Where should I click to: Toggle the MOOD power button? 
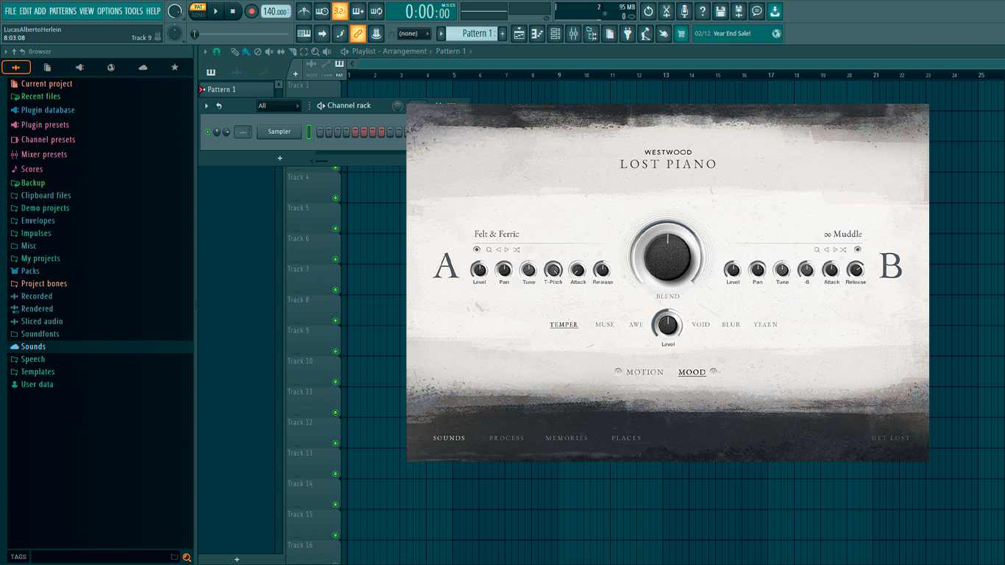click(714, 372)
